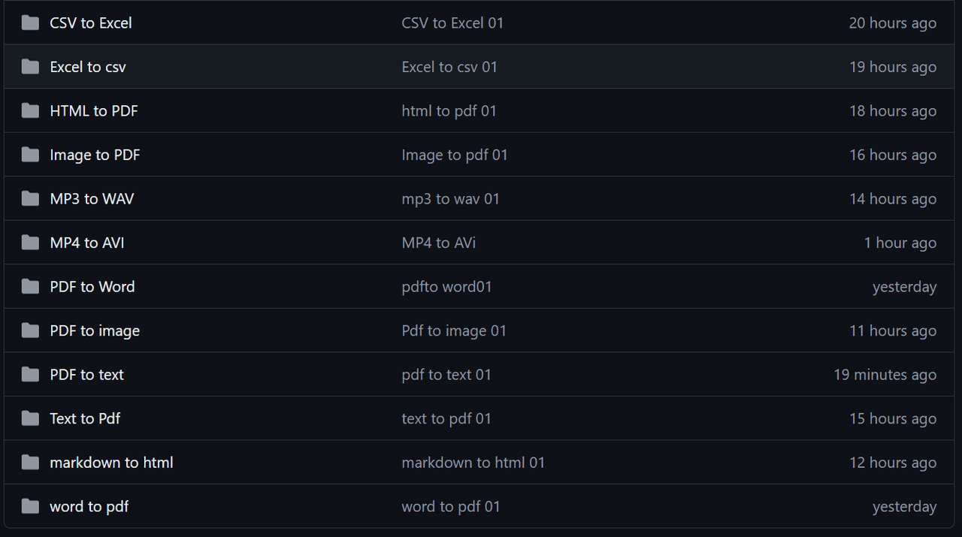
Task: Open the Text to Pdf folder
Action: (84, 418)
